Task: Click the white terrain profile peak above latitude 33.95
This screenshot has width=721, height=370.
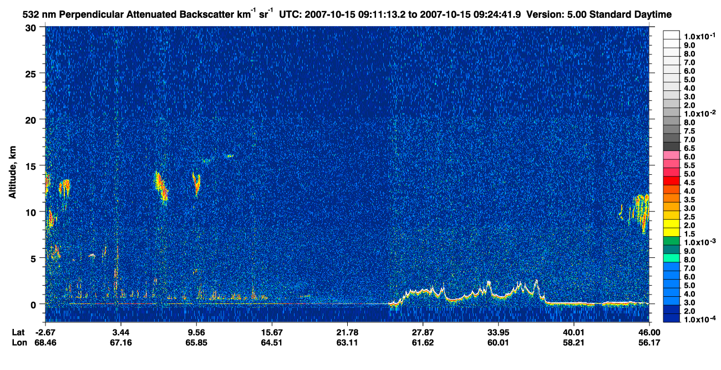Action: 489,282
